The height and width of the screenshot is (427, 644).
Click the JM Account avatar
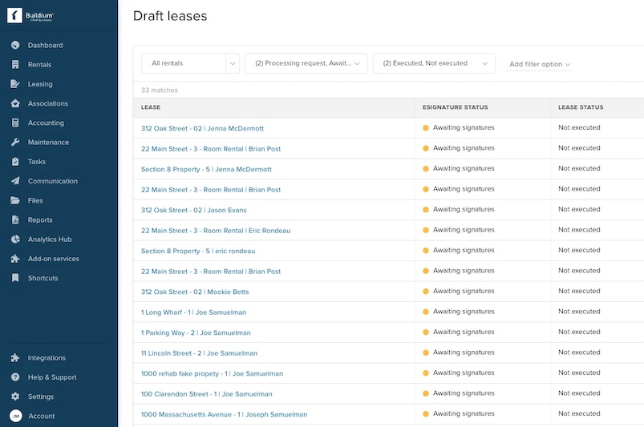pyautogui.click(x=15, y=416)
